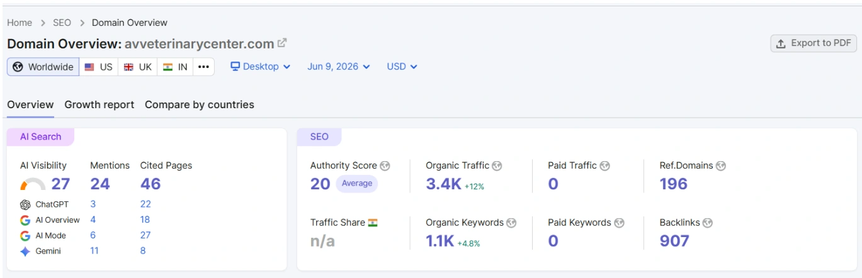
Task: Click the Google icon next to AI Overview
Action: pyautogui.click(x=25, y=220)
